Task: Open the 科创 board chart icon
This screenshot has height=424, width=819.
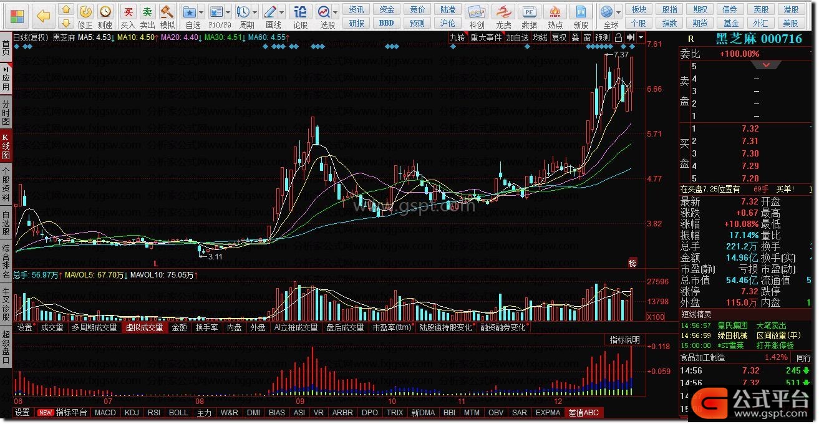Action: pos(477,17)
